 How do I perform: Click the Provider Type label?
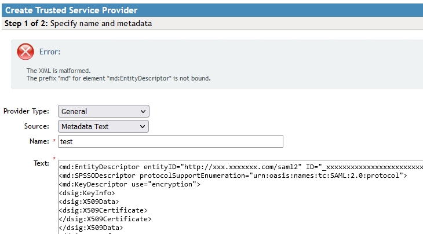click(x=27, y=111)
